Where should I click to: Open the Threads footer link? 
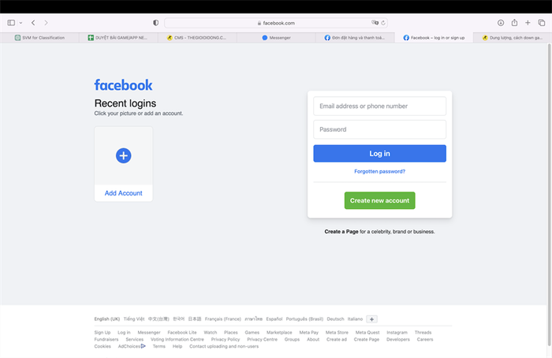(x=423, y=332)
